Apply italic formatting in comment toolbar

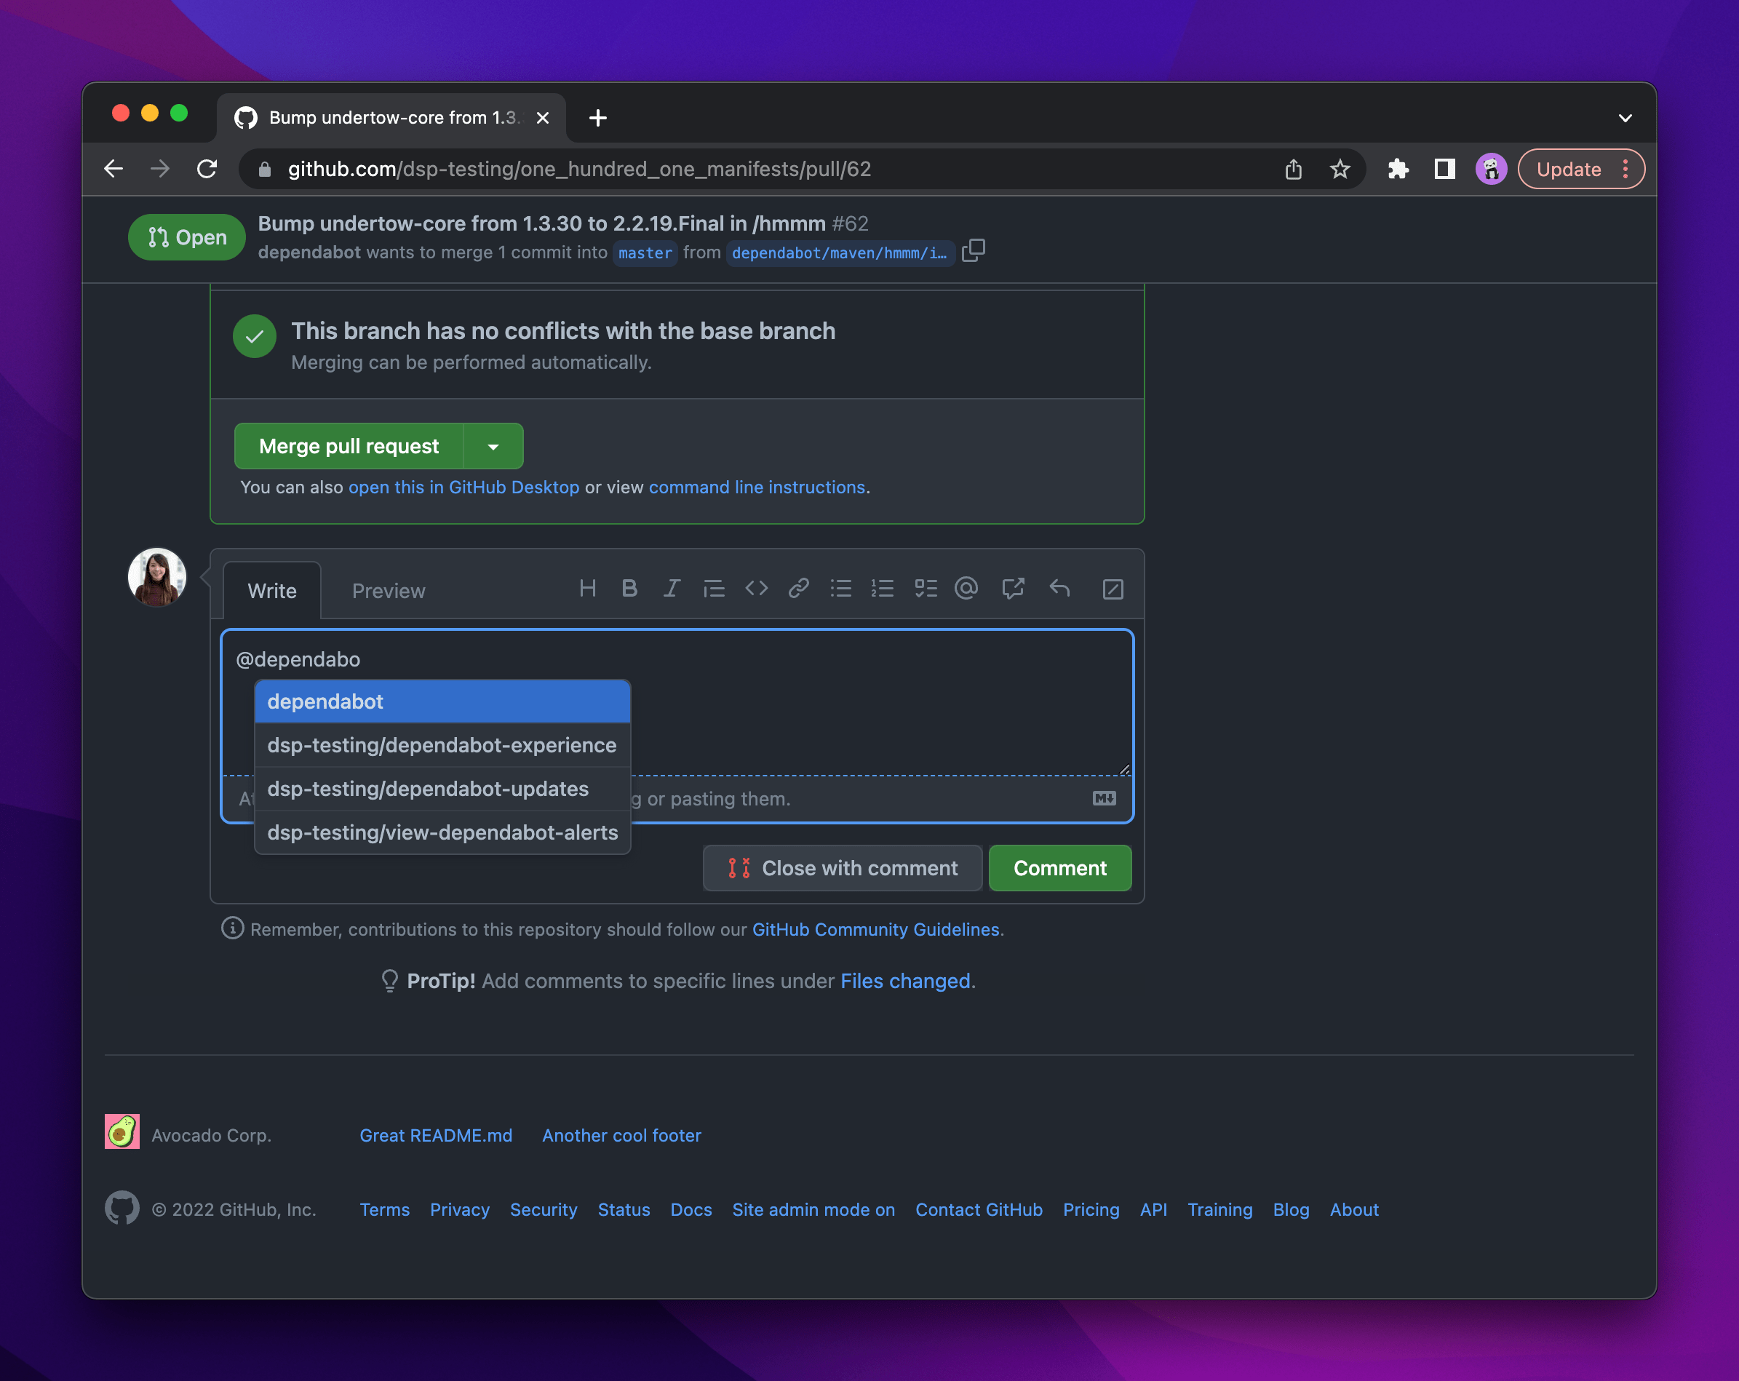pos(671,589)
